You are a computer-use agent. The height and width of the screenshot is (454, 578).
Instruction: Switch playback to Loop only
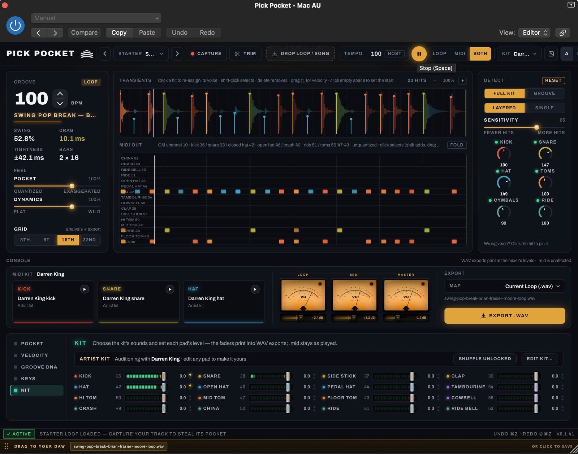439,53
